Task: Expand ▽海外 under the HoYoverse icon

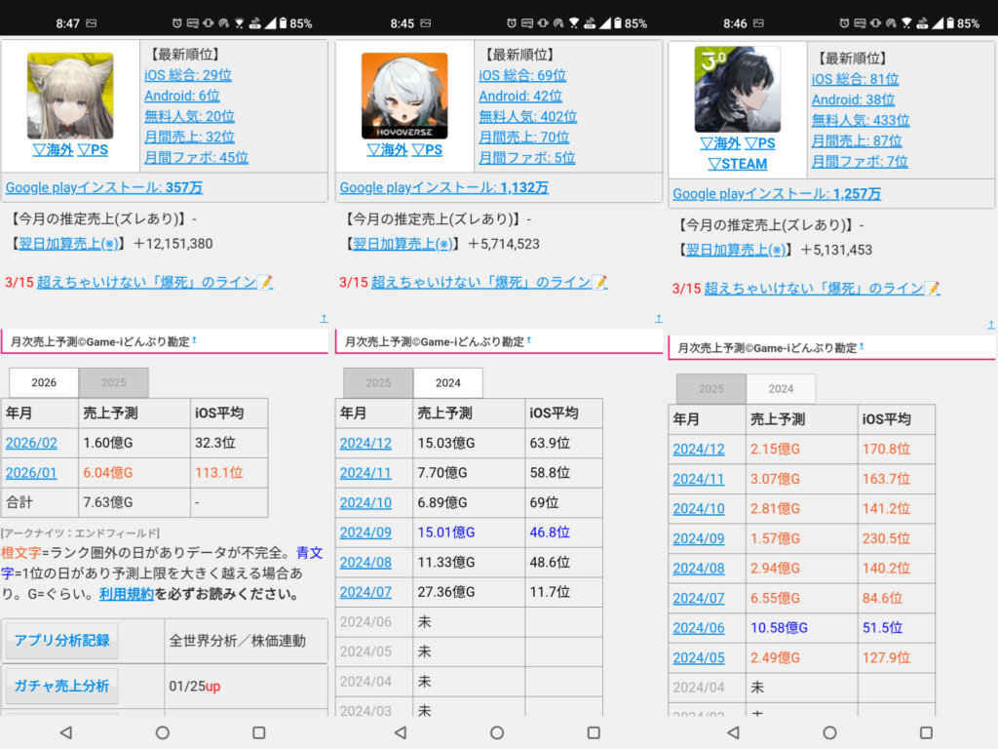Action: pyautogui.click(x=386, y=150)
